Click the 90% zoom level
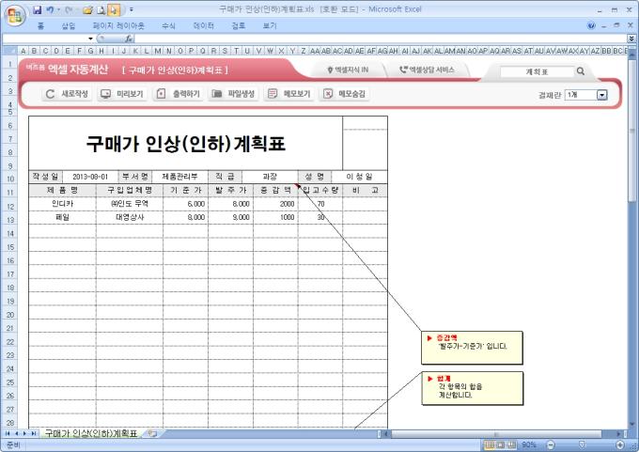 [529, 444]
